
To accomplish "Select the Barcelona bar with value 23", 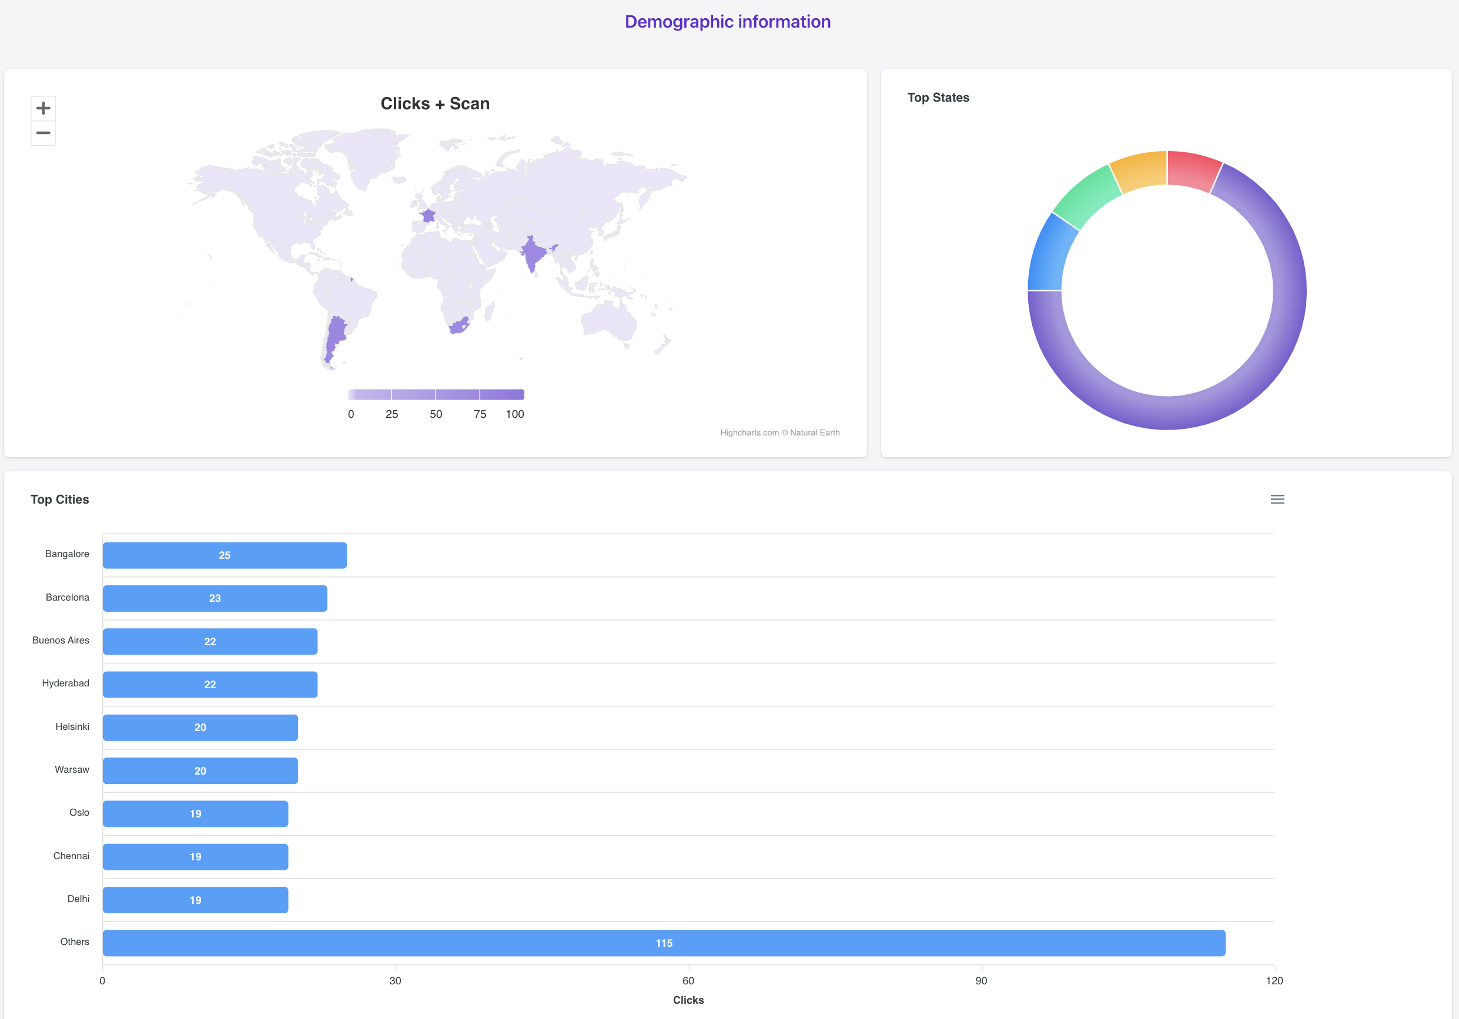I will (x=215, y=598).
